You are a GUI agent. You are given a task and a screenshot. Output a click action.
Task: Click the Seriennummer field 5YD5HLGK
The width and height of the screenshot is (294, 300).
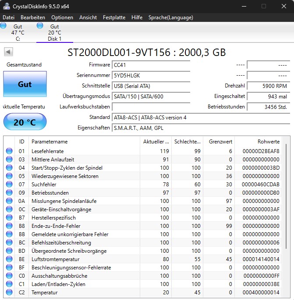click(x=151, y=75)
